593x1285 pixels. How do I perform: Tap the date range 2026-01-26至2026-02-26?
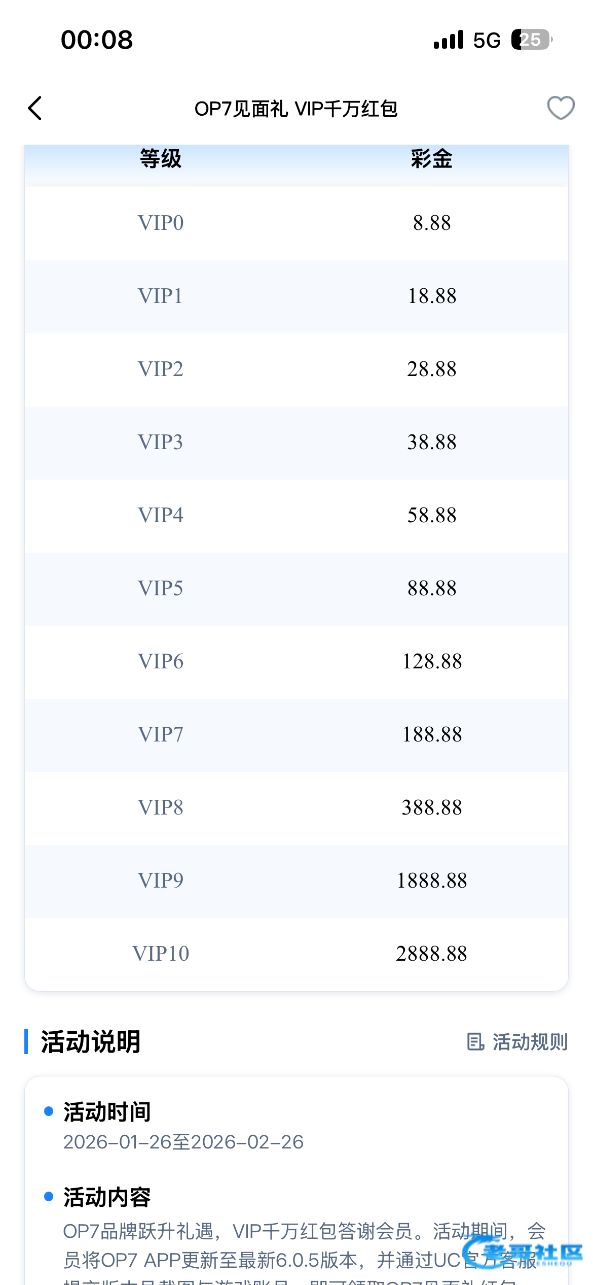(183, 1142)
